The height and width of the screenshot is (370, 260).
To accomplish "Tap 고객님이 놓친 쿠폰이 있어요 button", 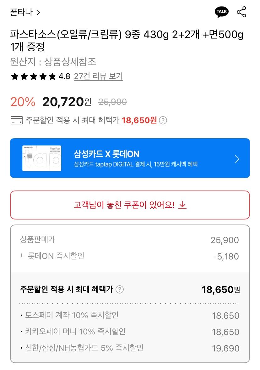I will (x=130, y=205).
